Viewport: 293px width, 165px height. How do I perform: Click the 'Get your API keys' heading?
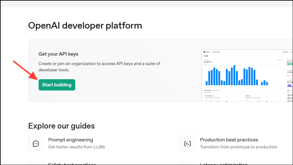[x=58, y=54]
